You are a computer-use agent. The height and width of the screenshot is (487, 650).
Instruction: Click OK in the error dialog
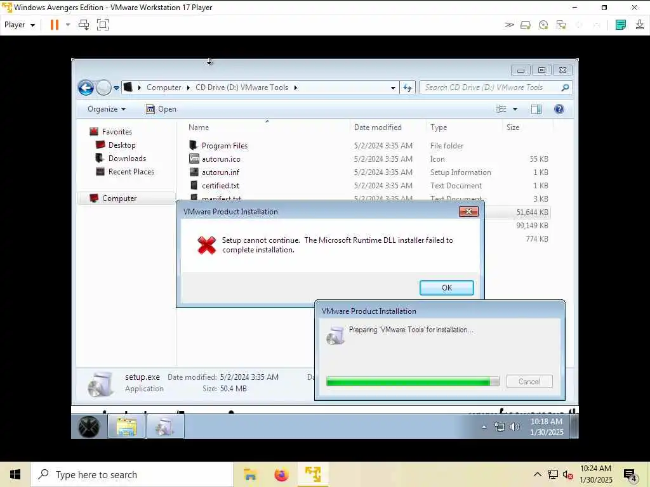coord(446,287)
